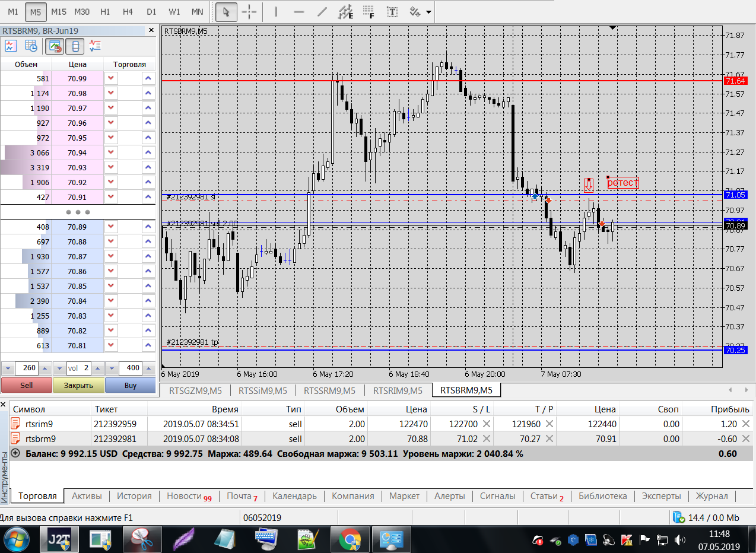Decrease the stop loss value 260

(8, 368)
